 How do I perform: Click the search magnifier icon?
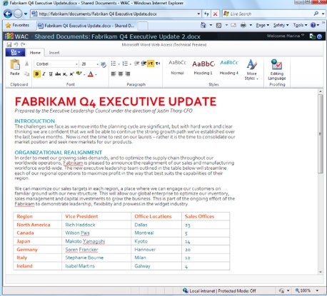(316, 14)
